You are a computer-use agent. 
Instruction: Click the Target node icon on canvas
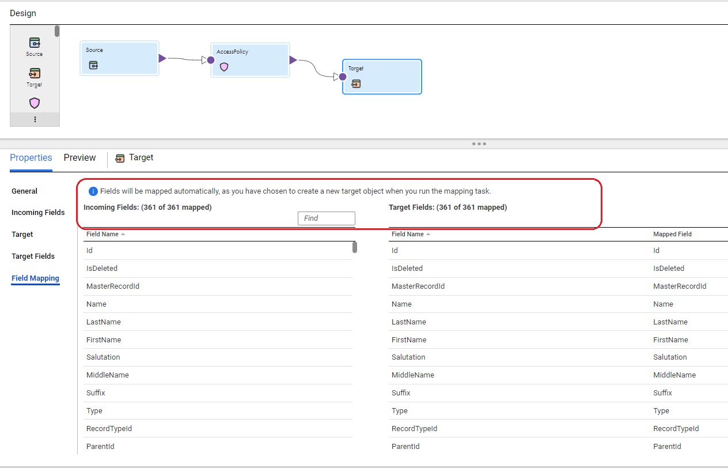[356, 84]
